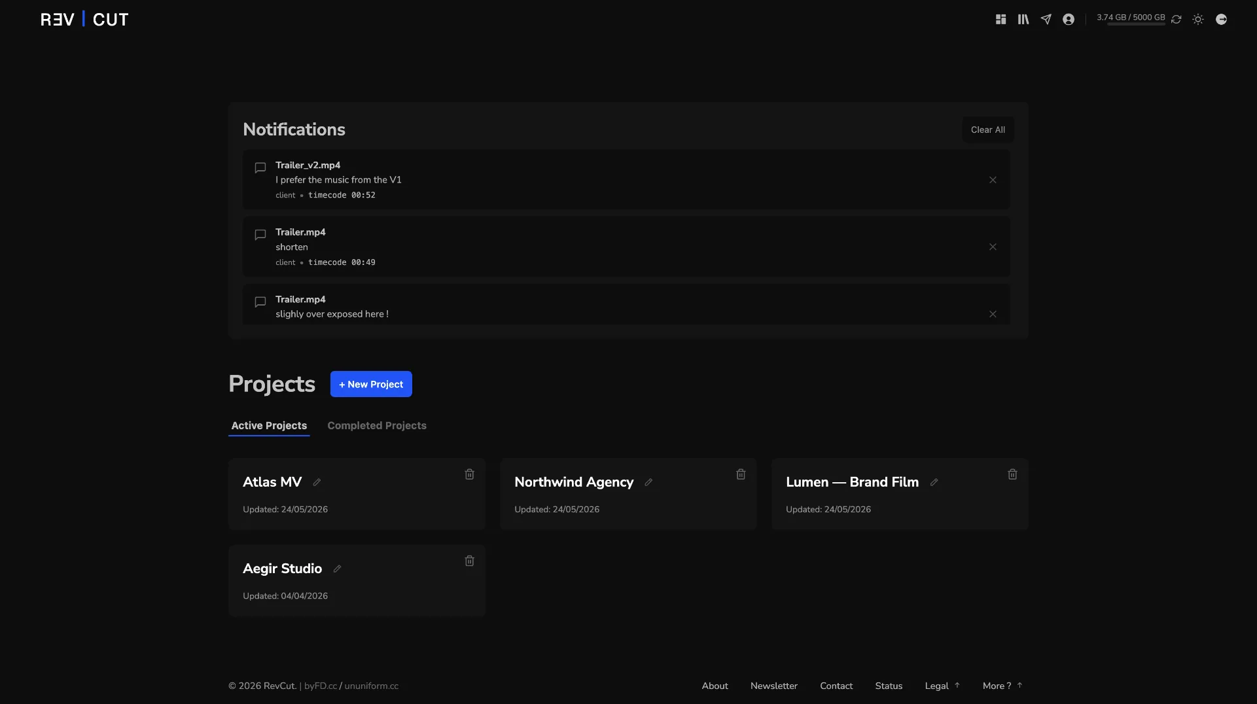Rename Aegir Studio with pencil icon
This screenshot has height=704, width=1257.
point(337,569)
